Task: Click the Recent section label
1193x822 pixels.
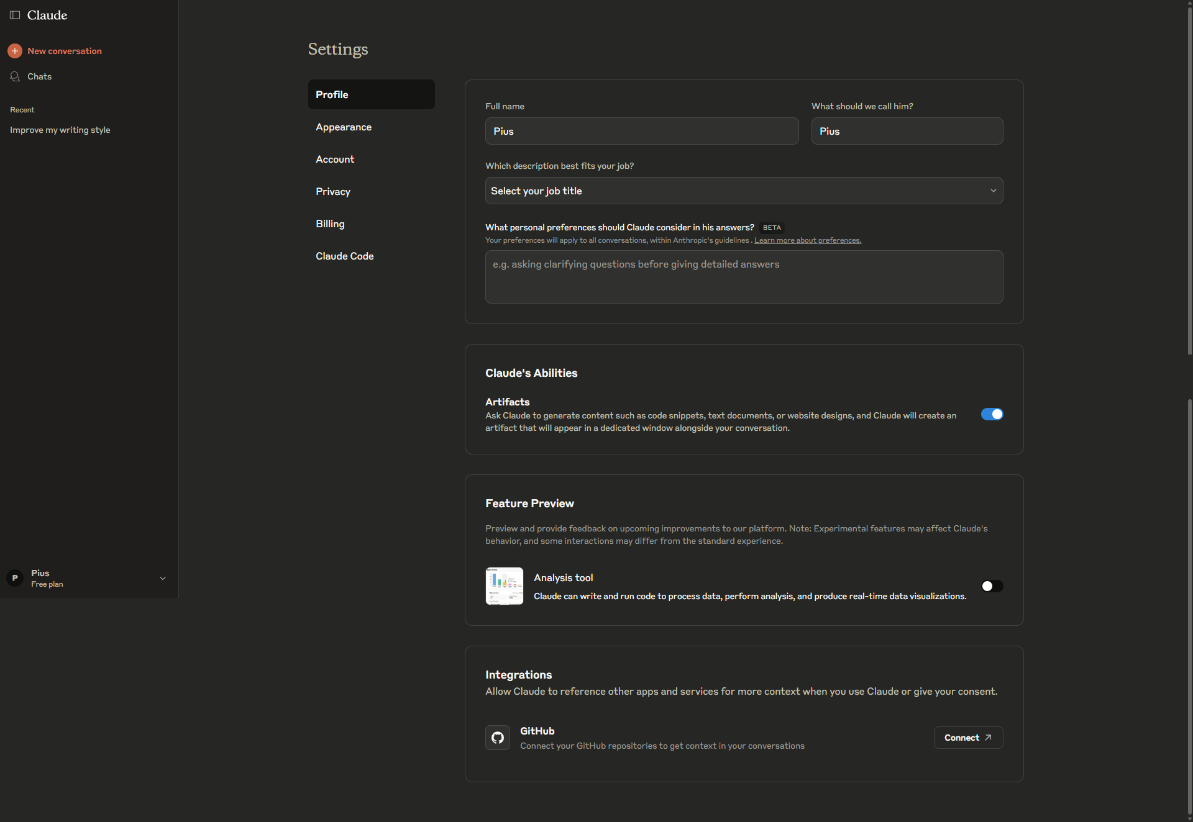Action: click(x=22, y=110)
